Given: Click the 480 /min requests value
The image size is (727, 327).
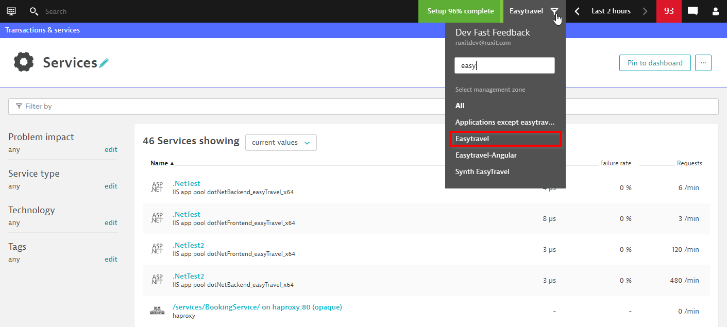Looking at the screenshot, I should point(684,281).
